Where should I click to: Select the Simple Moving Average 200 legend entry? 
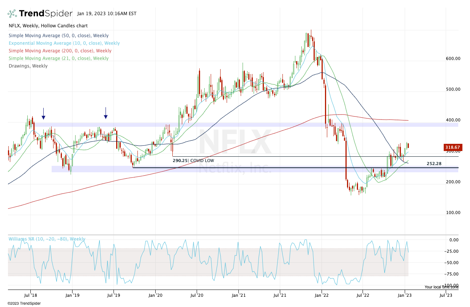60,51
